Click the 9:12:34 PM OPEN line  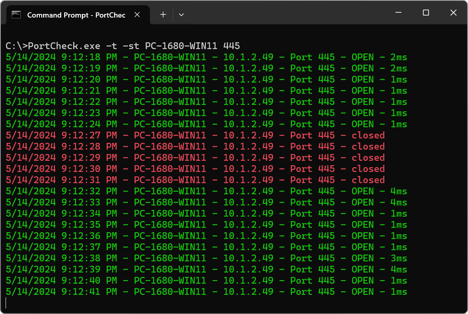coord(206,213)
